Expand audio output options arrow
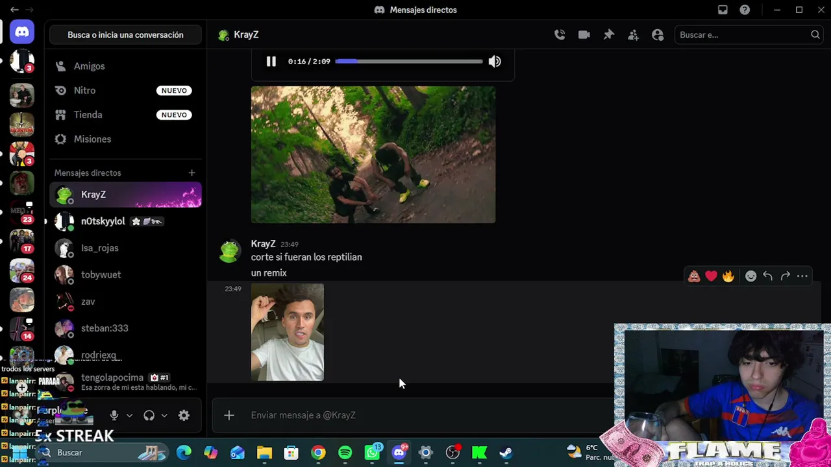Viewport: 831px width, 467px height. point(164,415)
